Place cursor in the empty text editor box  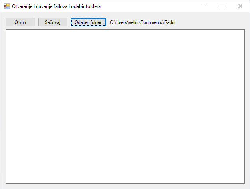coord(125,106)
